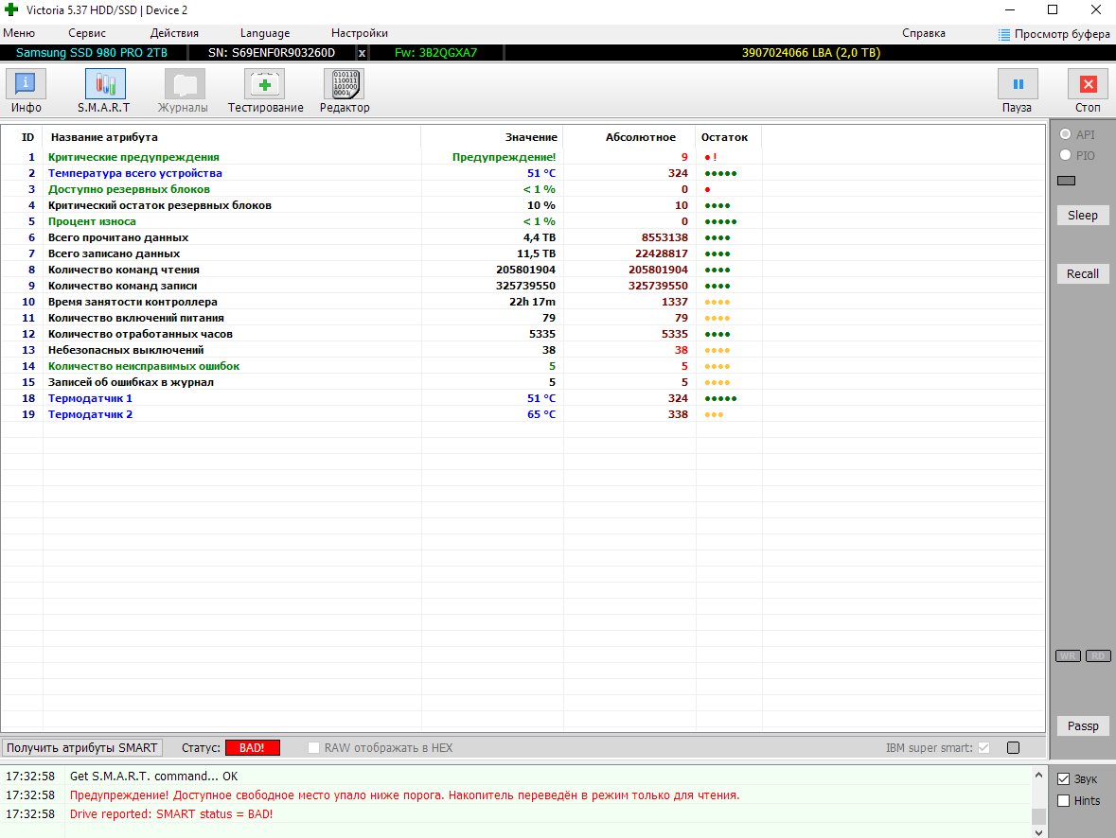Click Получить атрибуты SMART button
This screenshot has width=1116, height=838.
coord(81,747)
